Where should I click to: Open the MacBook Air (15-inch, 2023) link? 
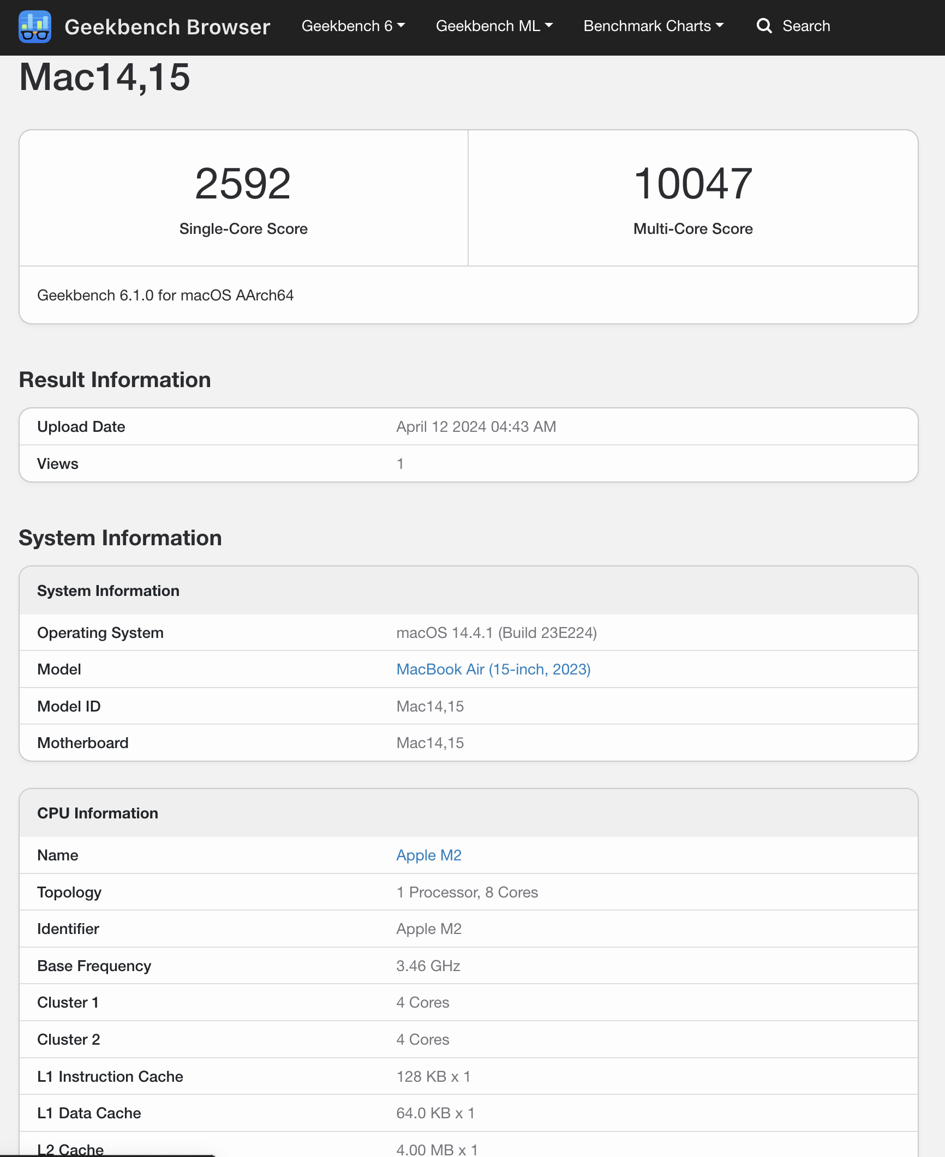click(493, 669)
